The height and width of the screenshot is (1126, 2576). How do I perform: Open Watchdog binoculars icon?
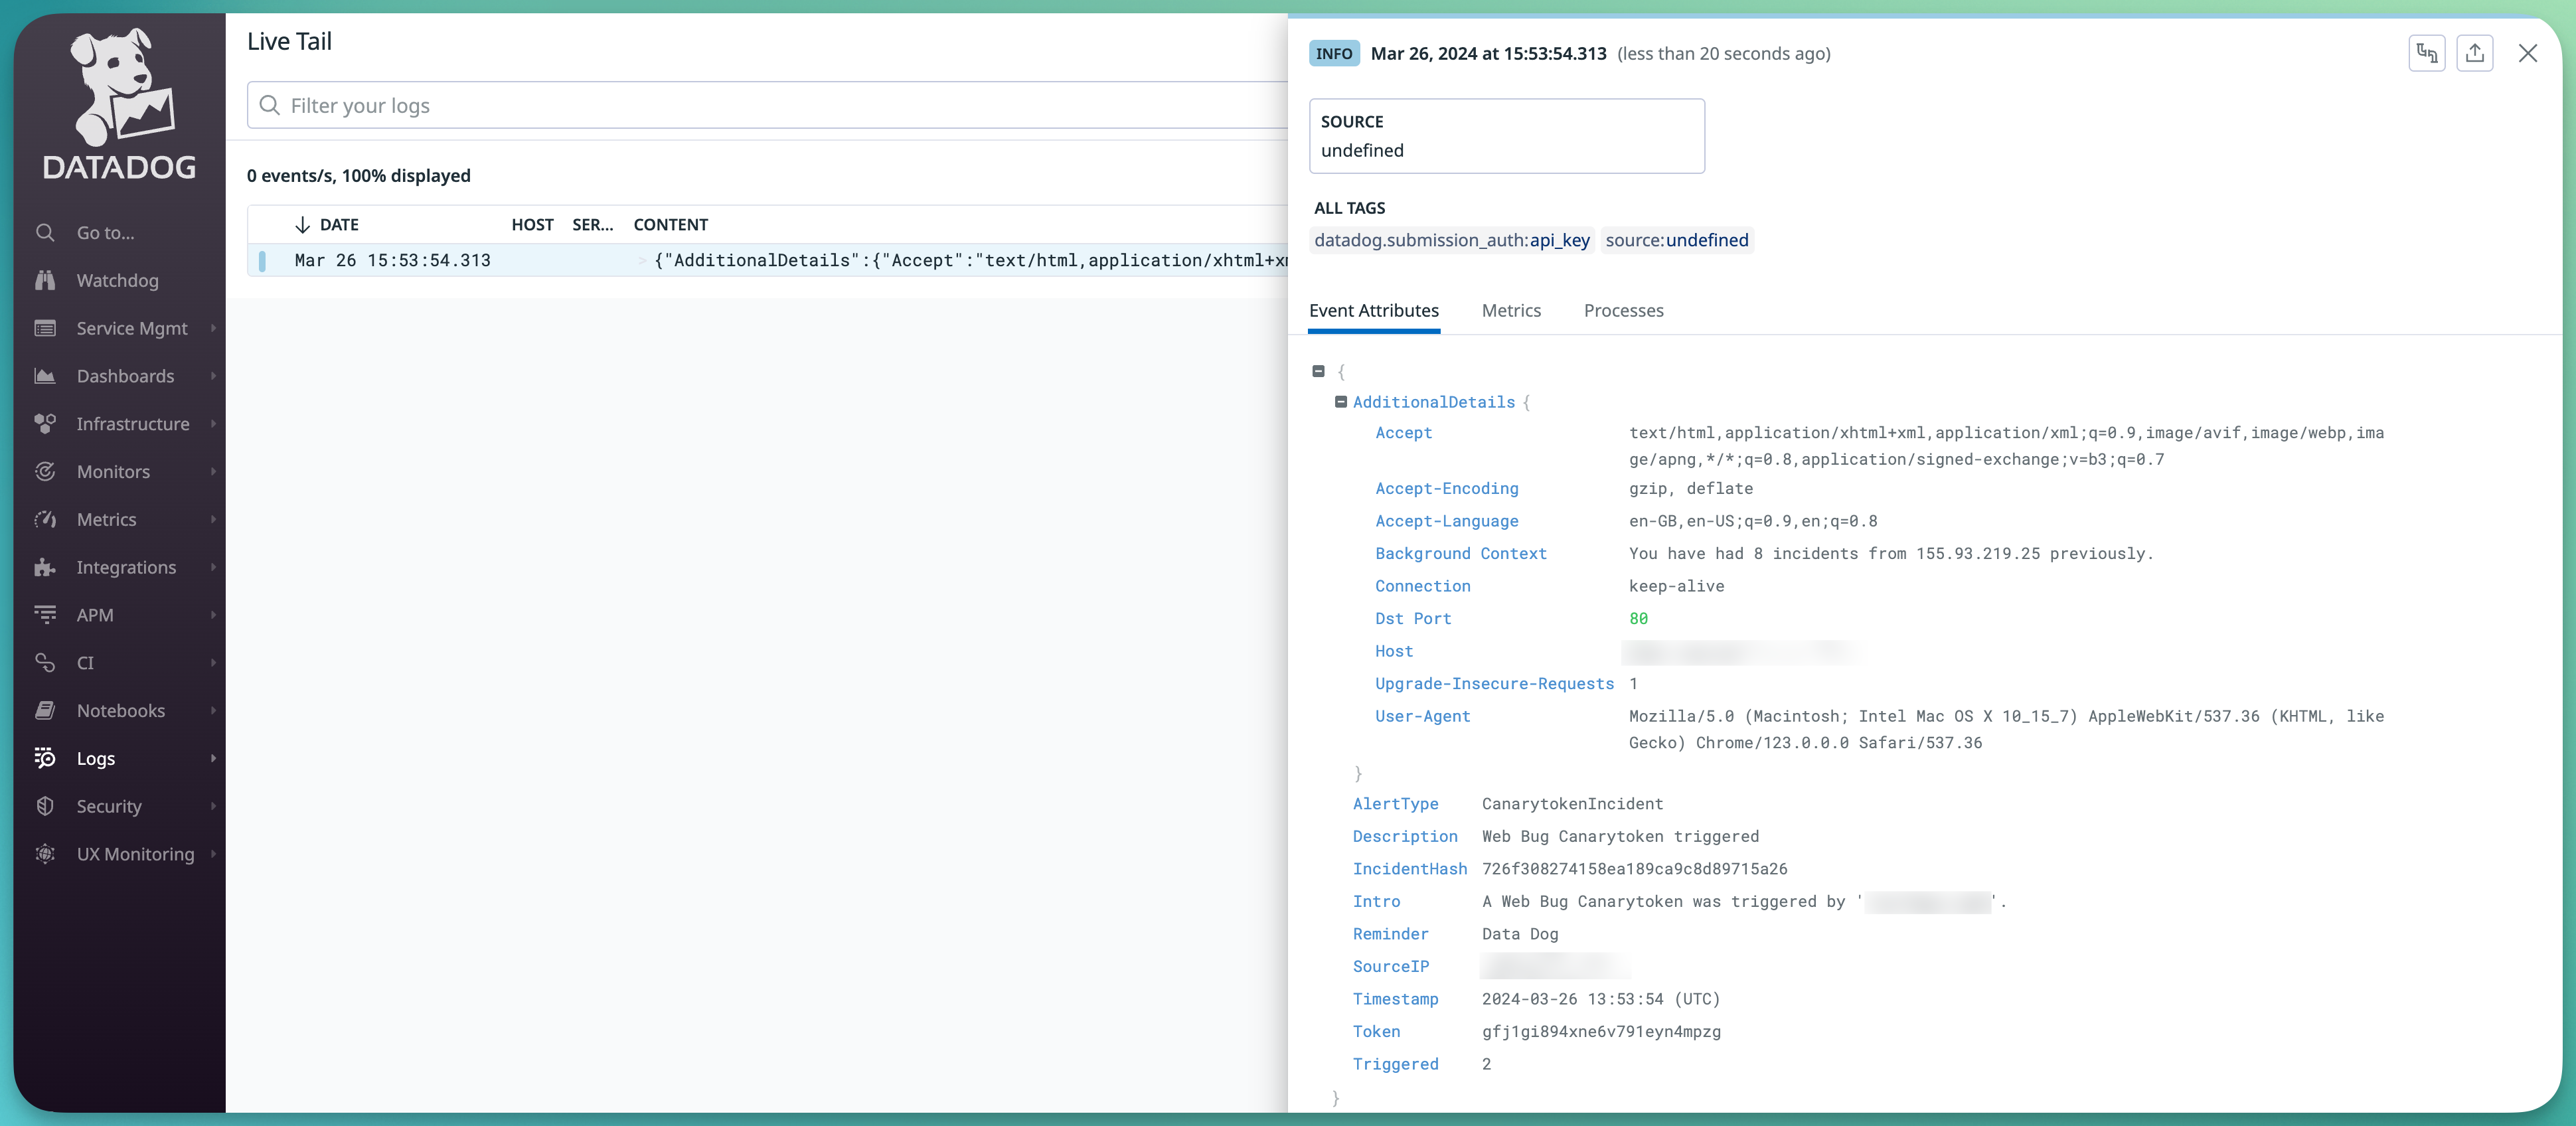click(x=45, y=280)
